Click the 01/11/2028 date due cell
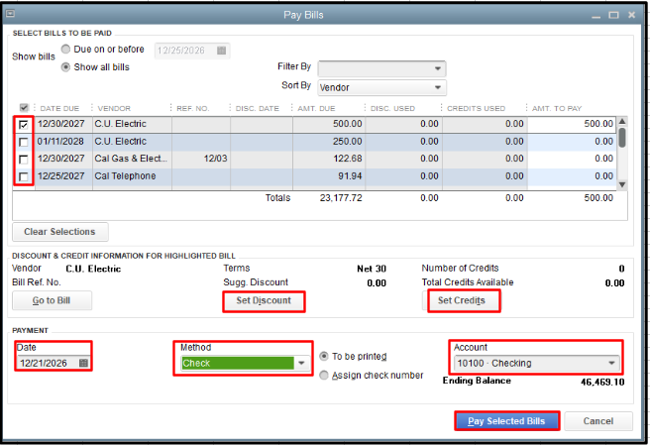Viewport: 650px width, 445px height. (x=63, y=142)
